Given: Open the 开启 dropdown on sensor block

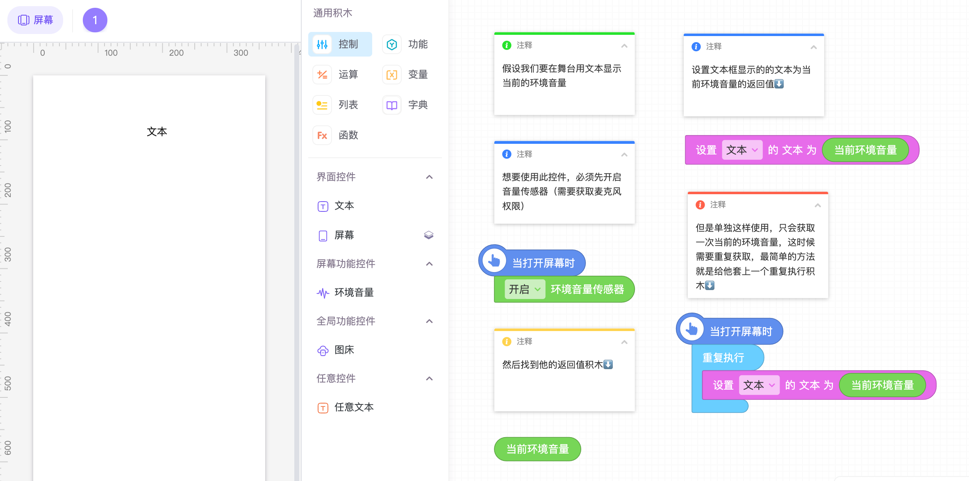Looking at the screenshot, I should pos(525,289).
